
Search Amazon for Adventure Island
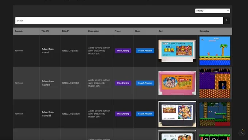[145, 51]
